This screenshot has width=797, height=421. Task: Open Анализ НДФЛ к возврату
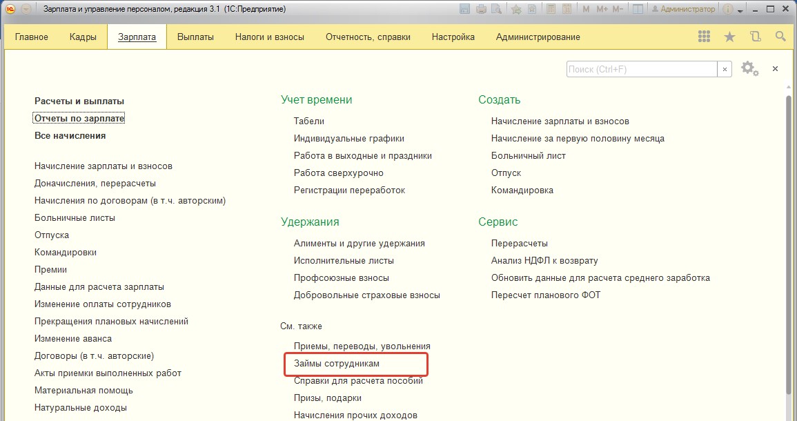click(x=544, y=261)
